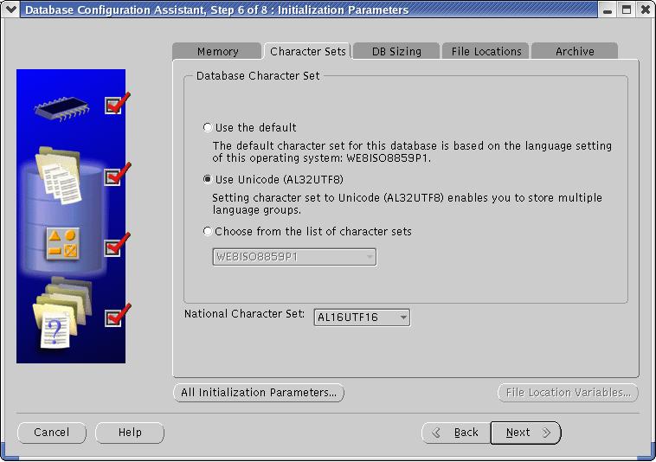Switch to the Memory tab
Image resolution: width=656 pixels, height=462 pixels.
click(217, 51)
